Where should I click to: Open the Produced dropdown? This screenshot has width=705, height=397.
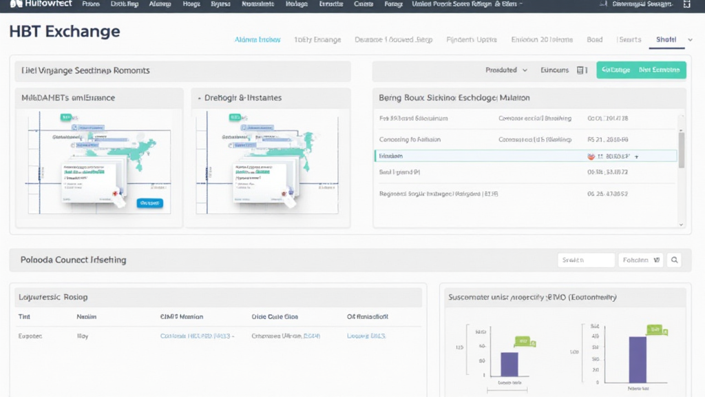point(506,70)
